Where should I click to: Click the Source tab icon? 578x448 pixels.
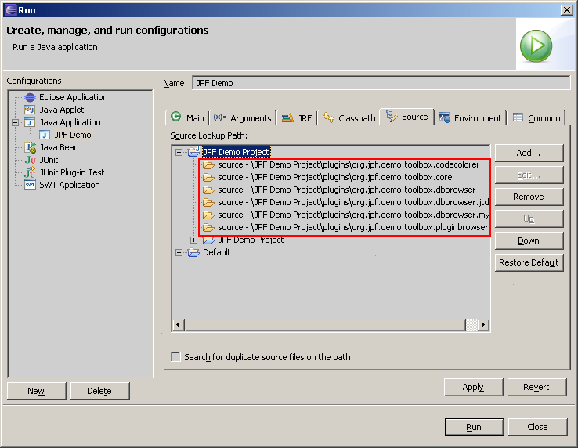392,117
